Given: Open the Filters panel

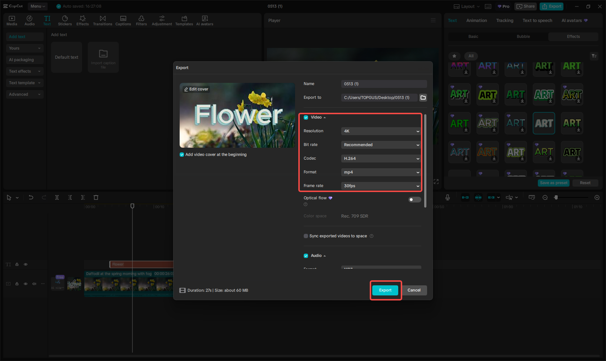Looking at the screenshot, I should [x=141, y=21].
